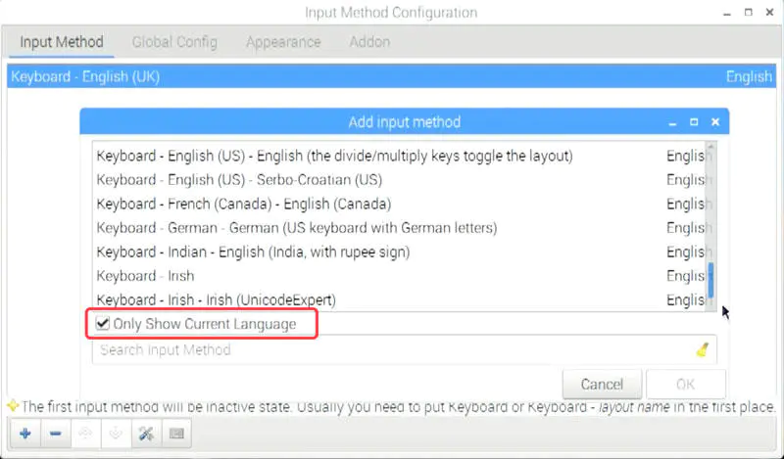784x459 pixels.
Task: Select English (US) divide/multiply keys layout
Action: click(x=399, y=156)
